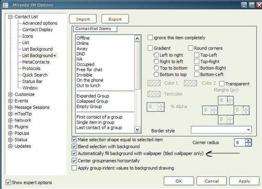This screenshot has width=262, height=189.
Task: Expand the Status tree node
Action: (10, 140)
